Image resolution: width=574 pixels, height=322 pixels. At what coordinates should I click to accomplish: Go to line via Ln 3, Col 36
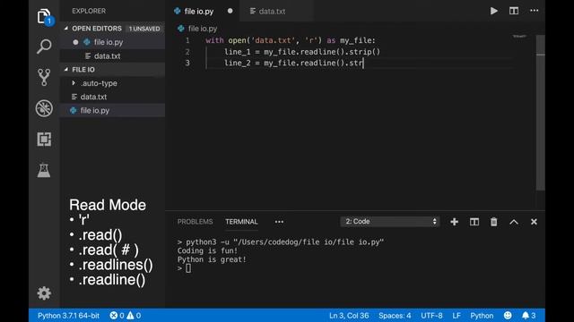tap(349, 316)
